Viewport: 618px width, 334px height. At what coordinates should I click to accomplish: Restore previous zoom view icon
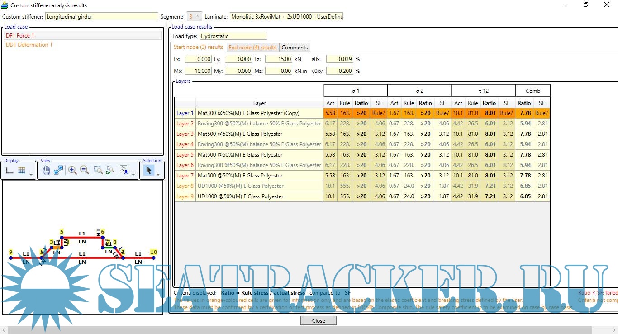tap(109, 170)
